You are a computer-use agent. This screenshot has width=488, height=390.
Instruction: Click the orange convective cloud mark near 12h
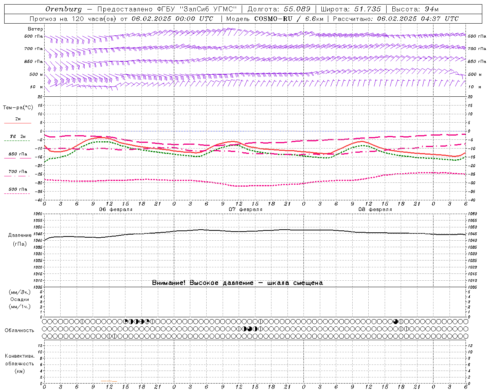[x=109, y=381]
